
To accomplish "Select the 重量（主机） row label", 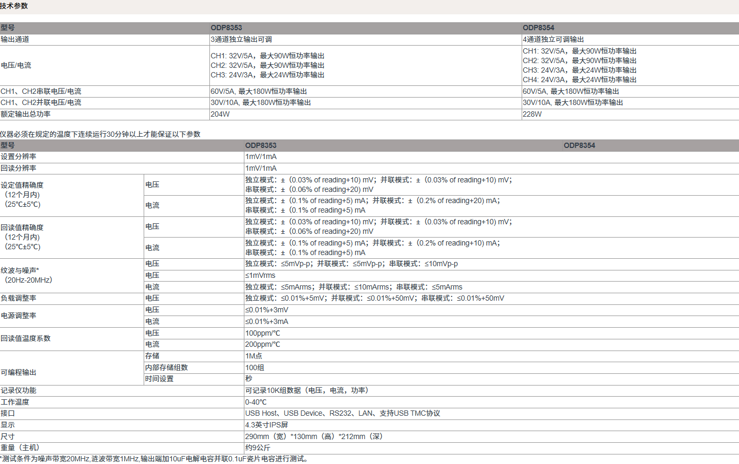I will (x=20, y=448).
